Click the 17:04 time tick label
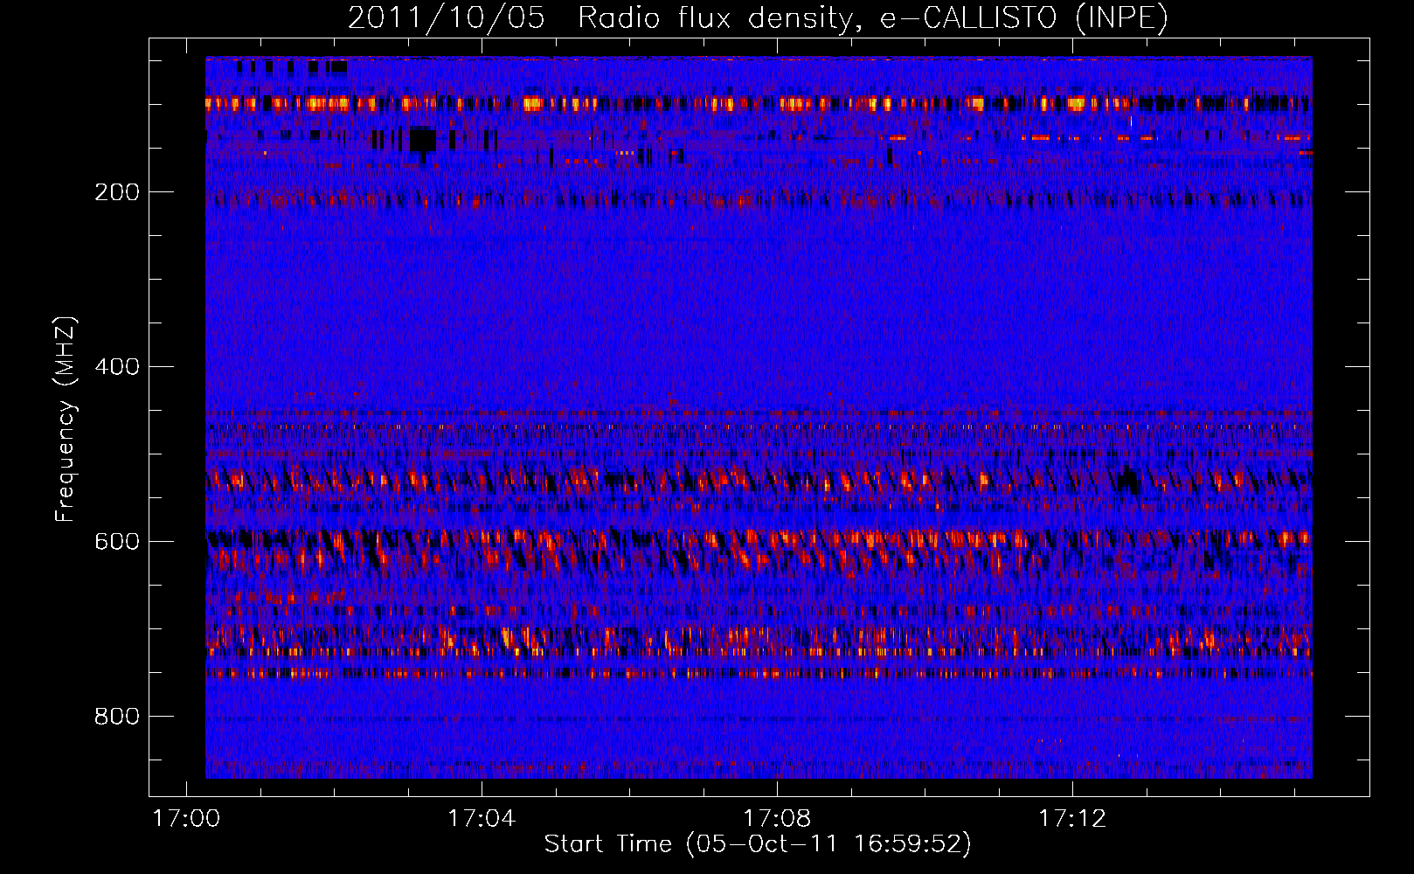This screenshot has width=1414, height=874. pyautogui.click(x=482, y=819)
